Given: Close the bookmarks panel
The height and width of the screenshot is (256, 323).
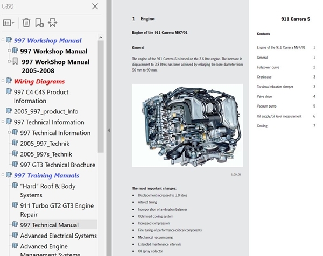Looking at the screenshot, I should pos(95,6).
